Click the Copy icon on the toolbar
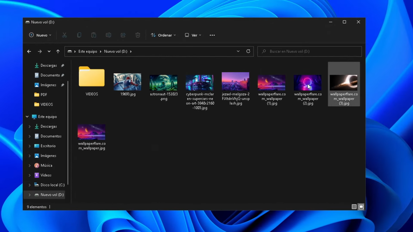 point(79,35)
